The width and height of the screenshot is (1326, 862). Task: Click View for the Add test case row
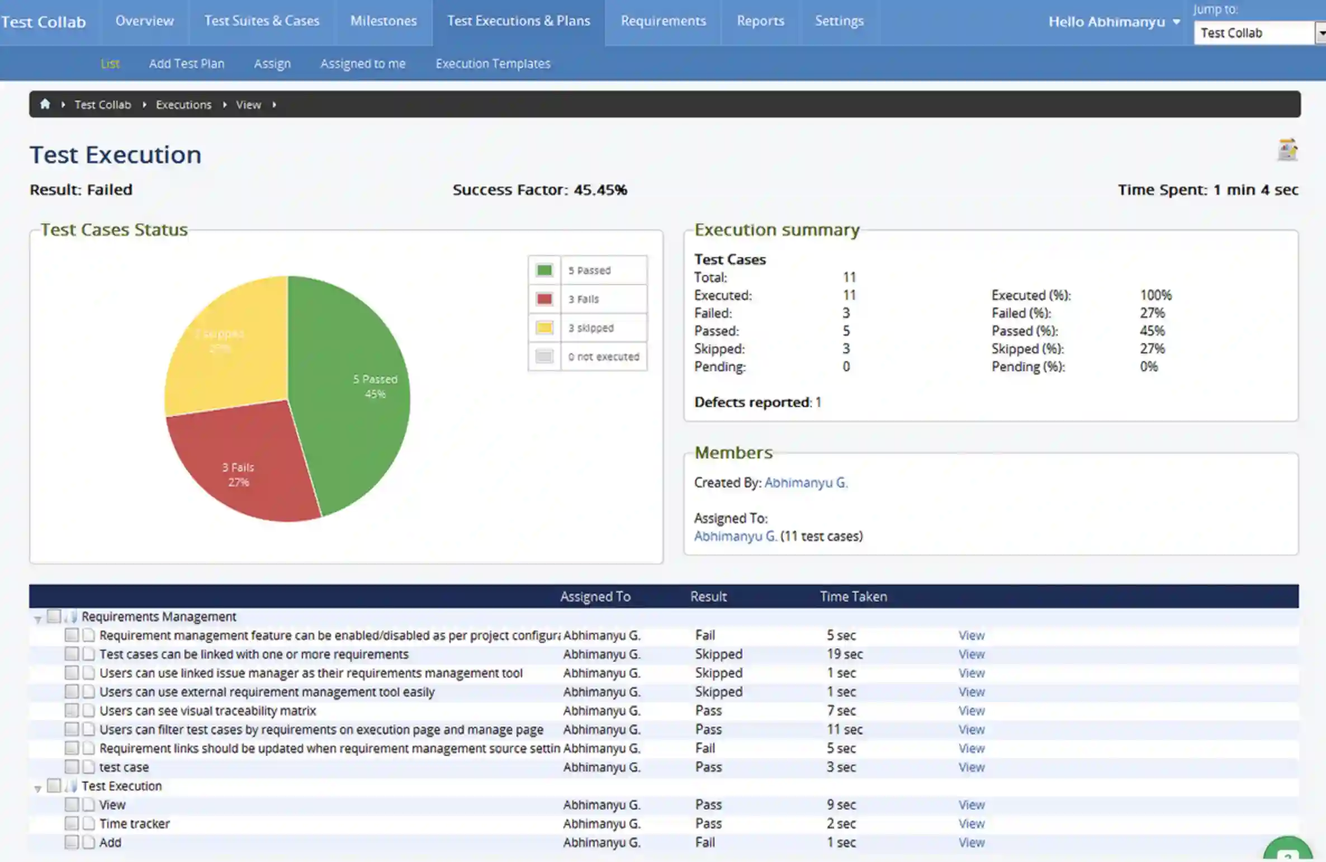tap(970, 842)
